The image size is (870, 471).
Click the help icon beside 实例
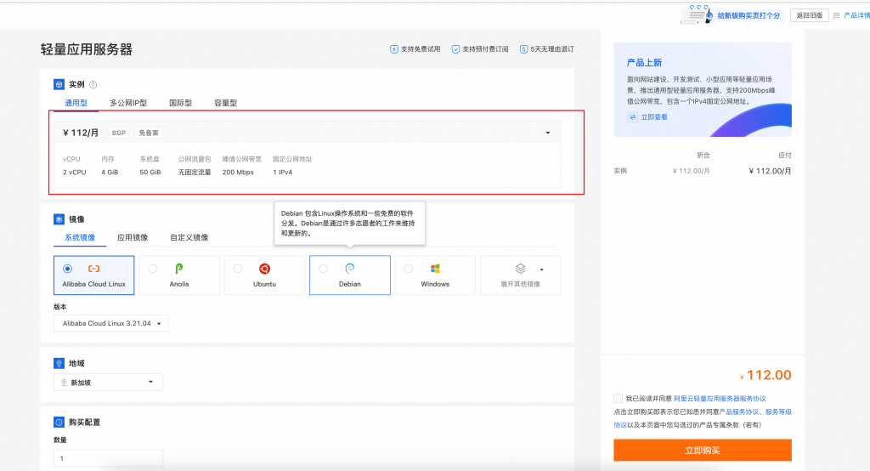93,85
